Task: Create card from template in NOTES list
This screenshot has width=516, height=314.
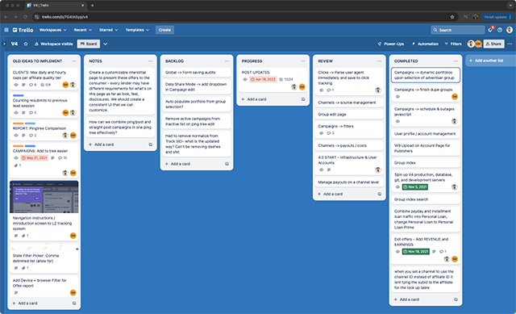Action: click(151, 144)
